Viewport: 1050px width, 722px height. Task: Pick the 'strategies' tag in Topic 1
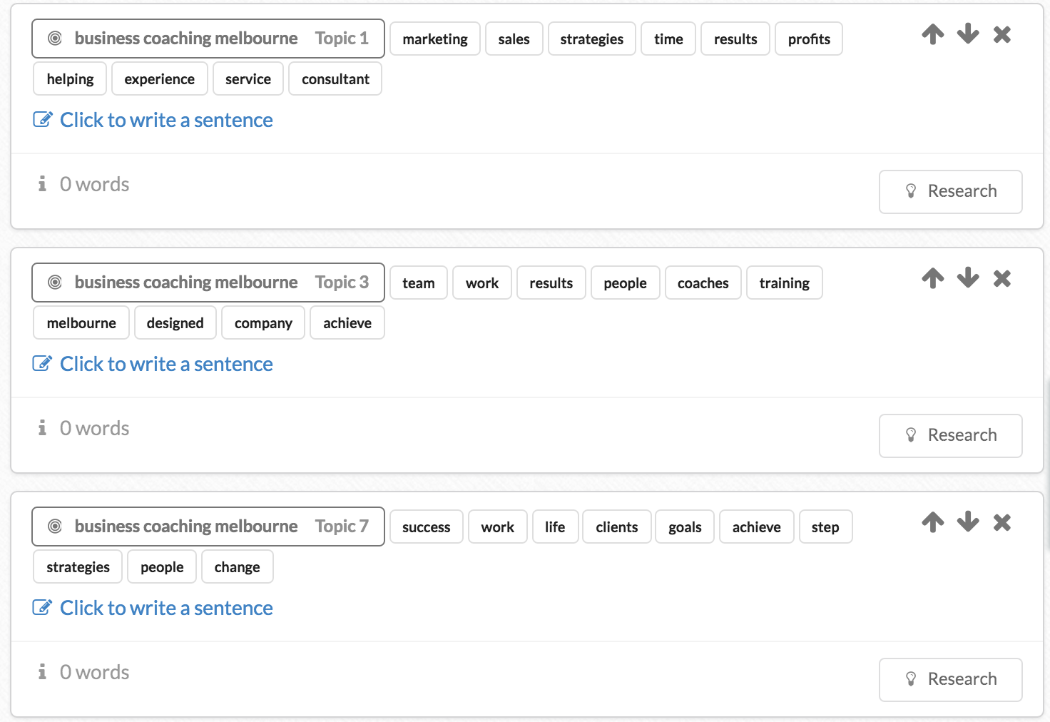coord(592,39)
